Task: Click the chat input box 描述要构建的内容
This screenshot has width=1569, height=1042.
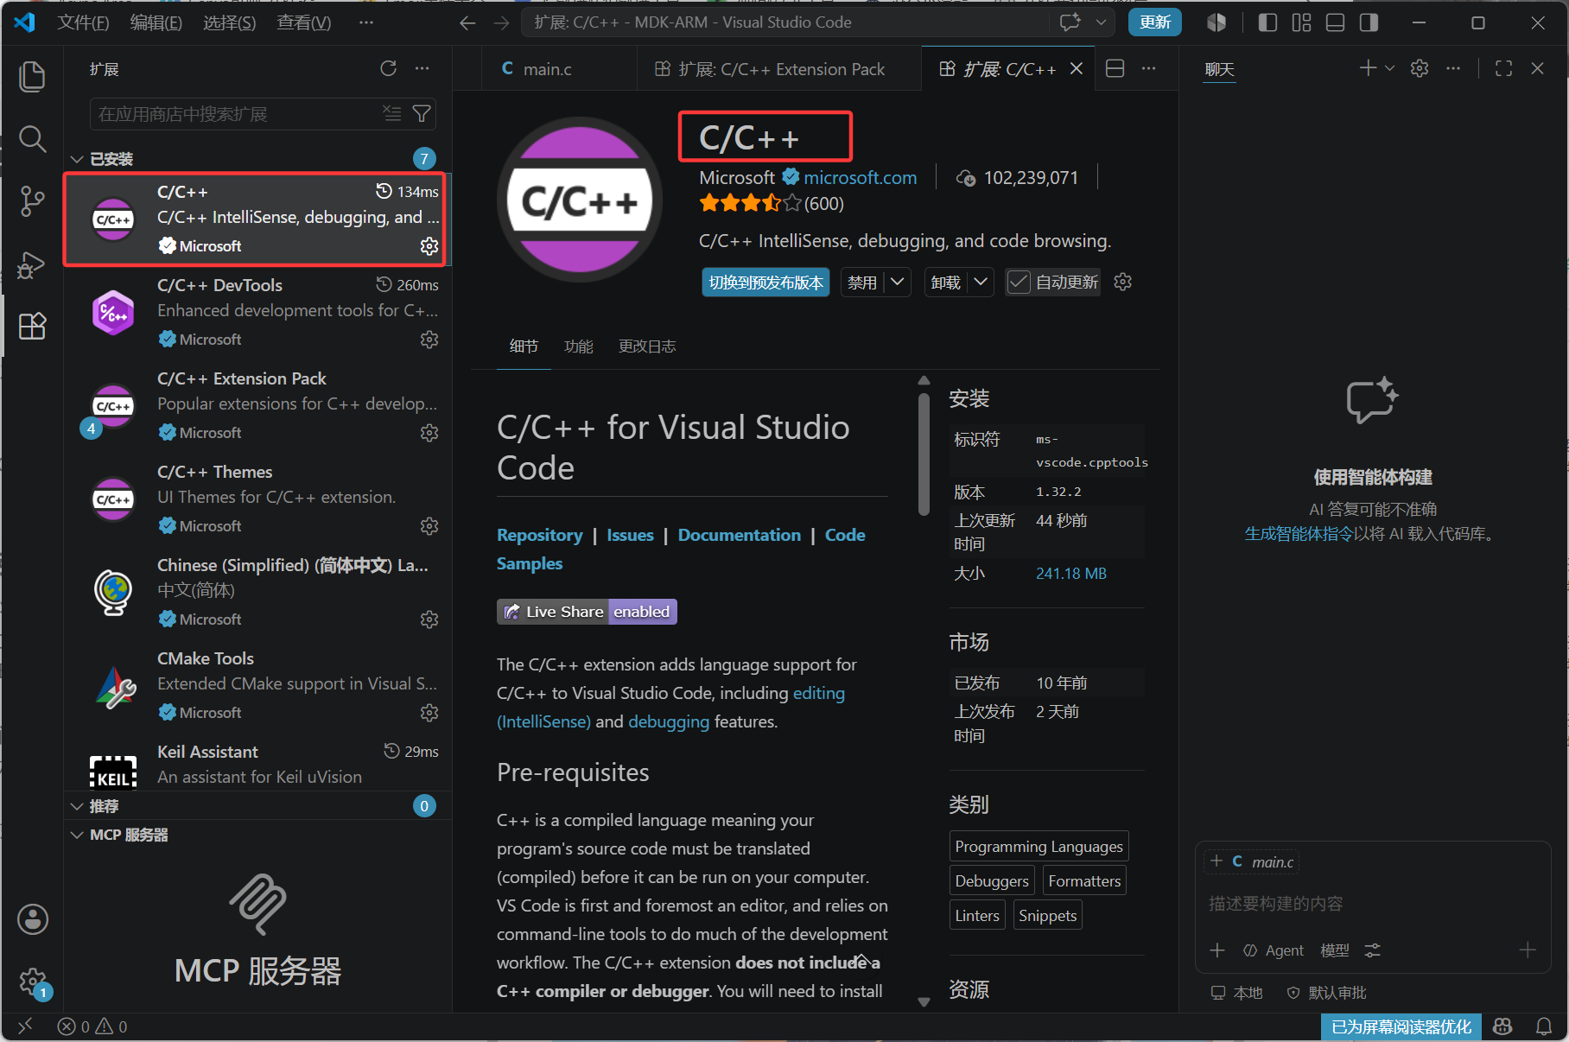Action: [x=1373, y=904]
